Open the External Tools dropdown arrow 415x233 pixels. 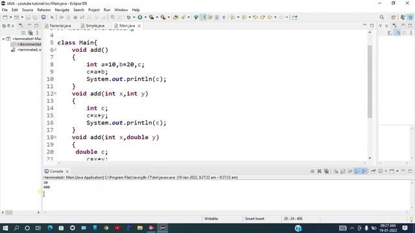[169, 17]
